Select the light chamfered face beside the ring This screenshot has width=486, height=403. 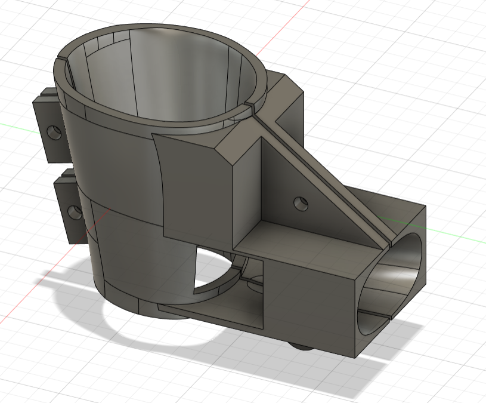tap(239, 143)
